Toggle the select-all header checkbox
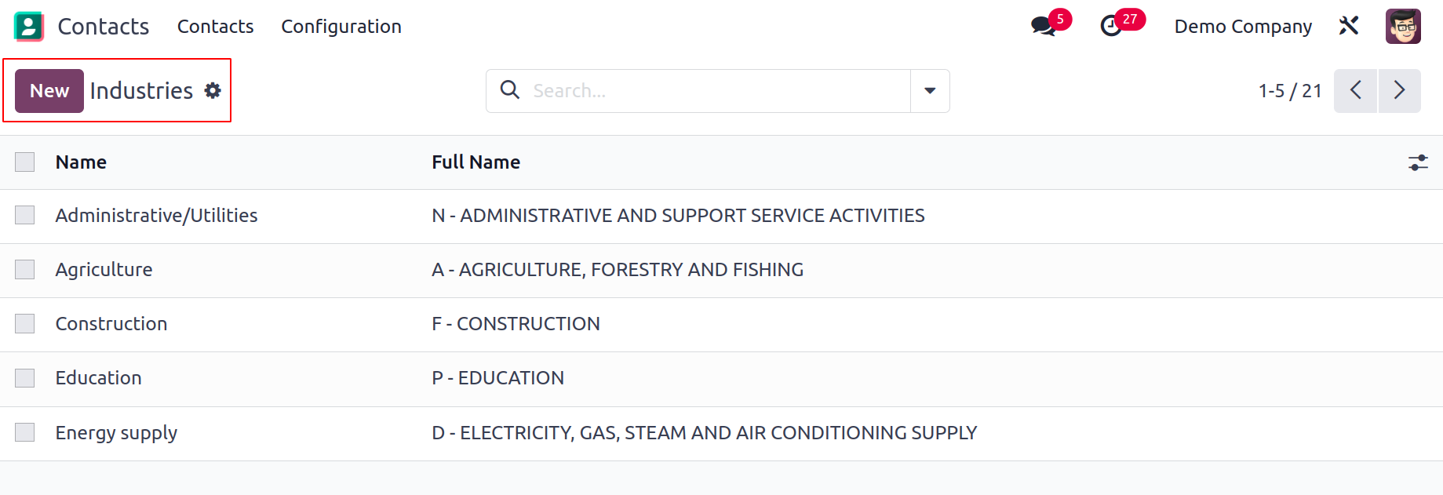 25,162
